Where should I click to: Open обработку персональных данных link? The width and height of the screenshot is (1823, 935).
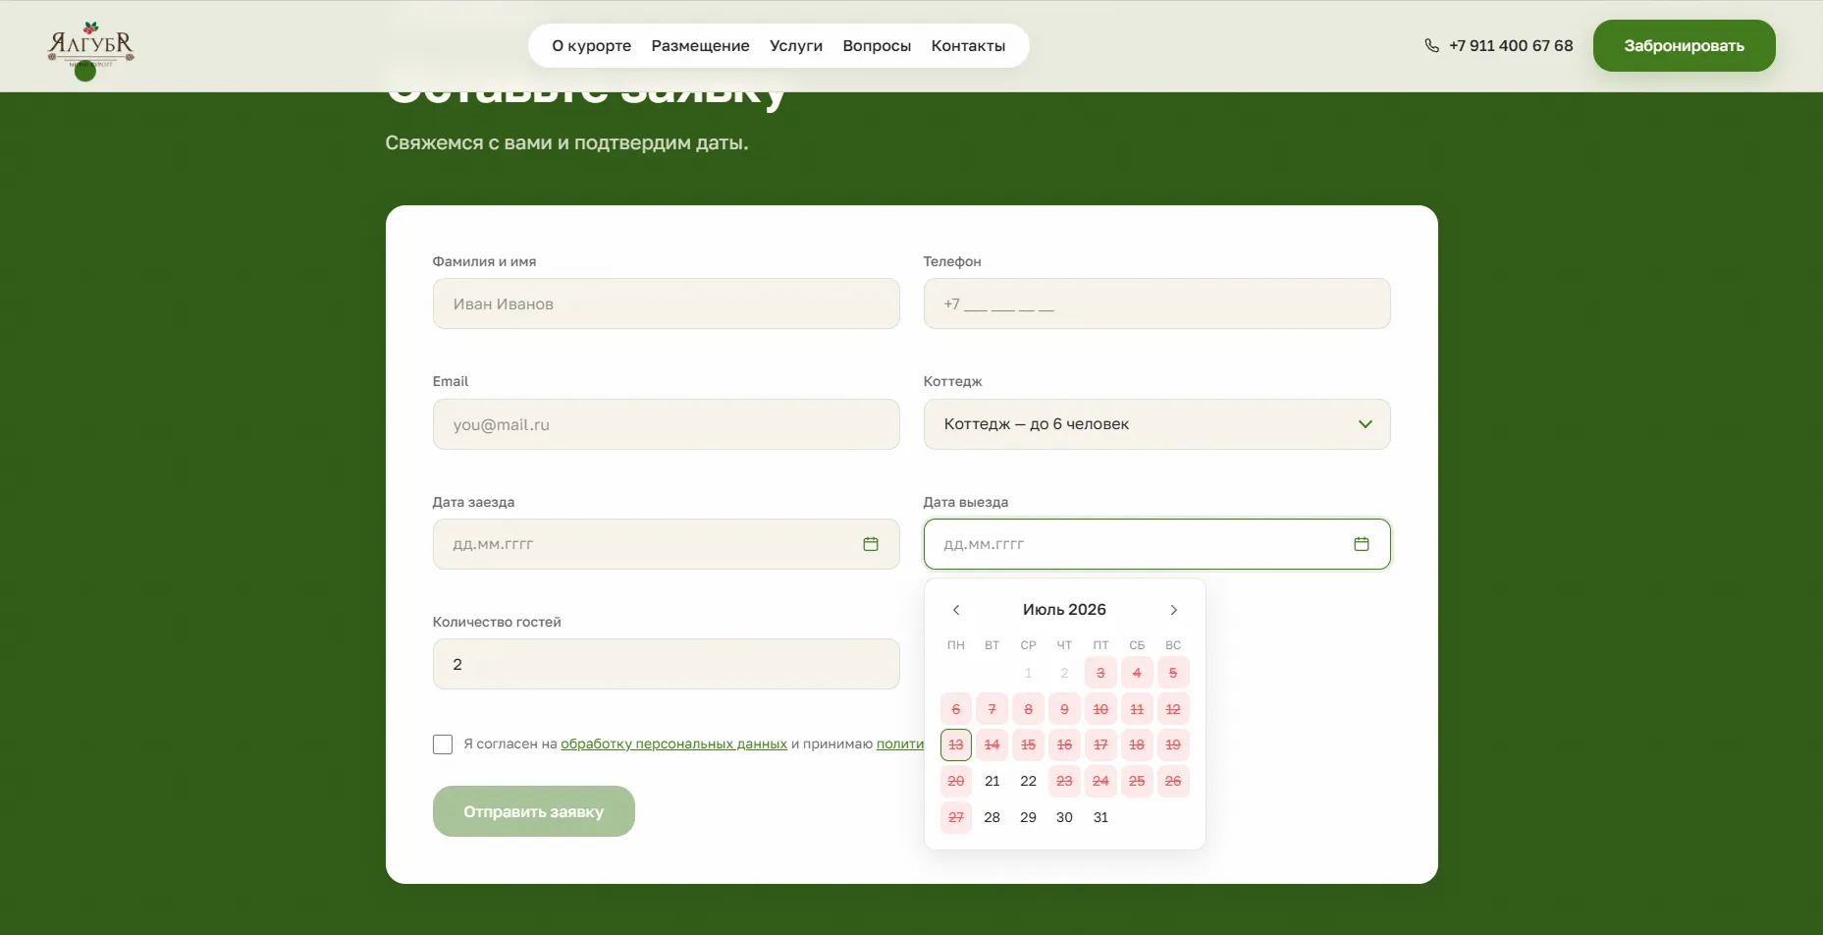[x=673, y=743]
